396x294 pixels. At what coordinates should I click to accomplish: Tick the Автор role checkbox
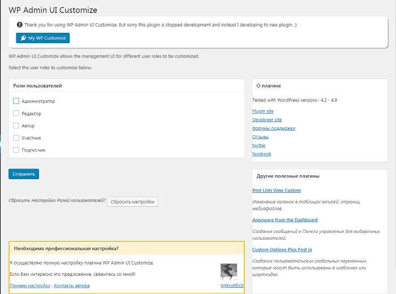(16, 126)
